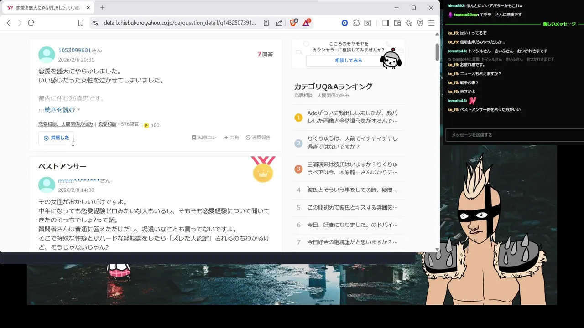Image resolution: width=584 pixels, height=328 pixels.
Task: Click the page vertical scrollbar thumb
Action: (437, 52)
